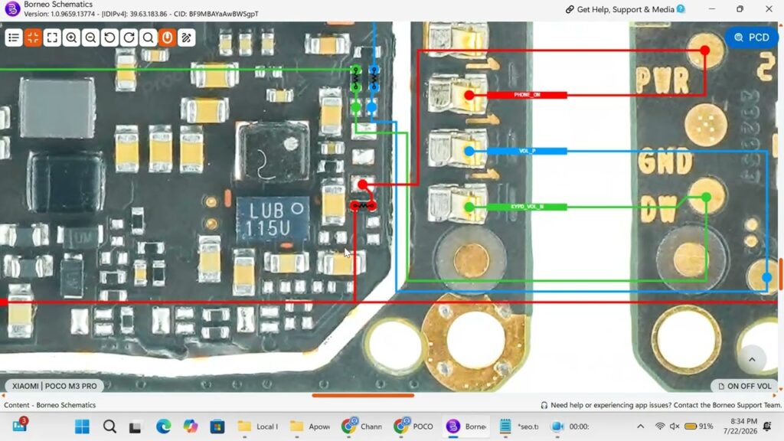Image resolution: width=784 pixels, height=441 pixels.
Task: Click the red PWR test point node
Action: tap(705, 50)
